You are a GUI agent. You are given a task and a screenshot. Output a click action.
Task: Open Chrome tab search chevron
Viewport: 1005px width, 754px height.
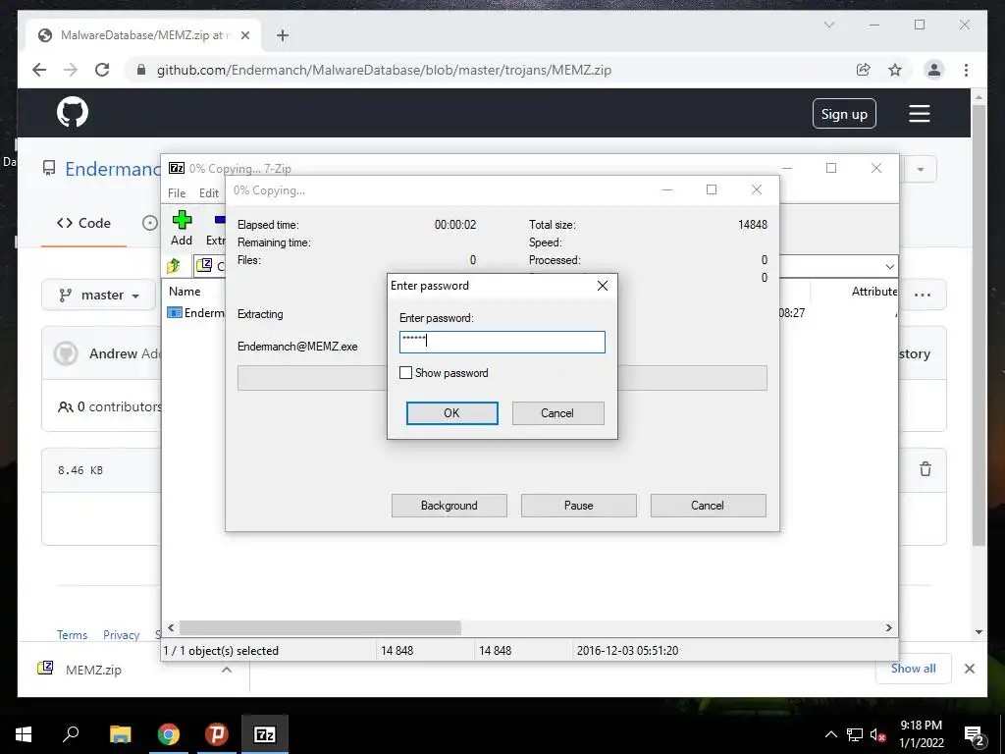(828, 25)
